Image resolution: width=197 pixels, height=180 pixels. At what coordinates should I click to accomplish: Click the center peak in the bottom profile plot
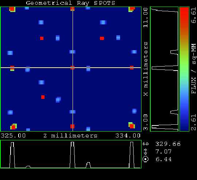tap(72, 155)
